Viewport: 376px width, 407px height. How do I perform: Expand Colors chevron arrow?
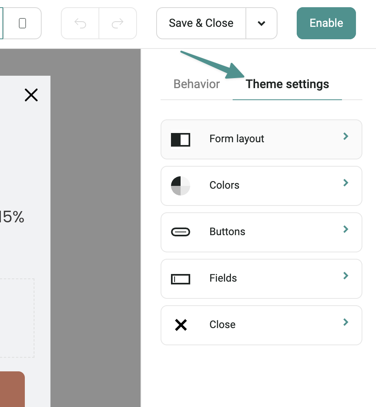346,183
